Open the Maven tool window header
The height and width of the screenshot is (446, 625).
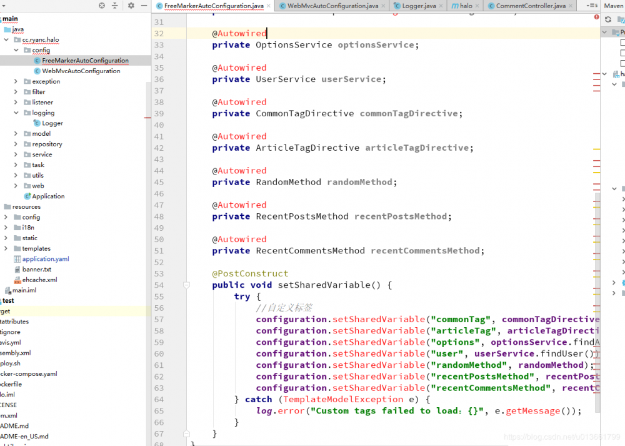coord(613,6)
